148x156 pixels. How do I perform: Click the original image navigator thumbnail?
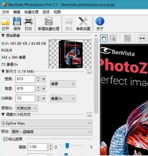point(71,54)
